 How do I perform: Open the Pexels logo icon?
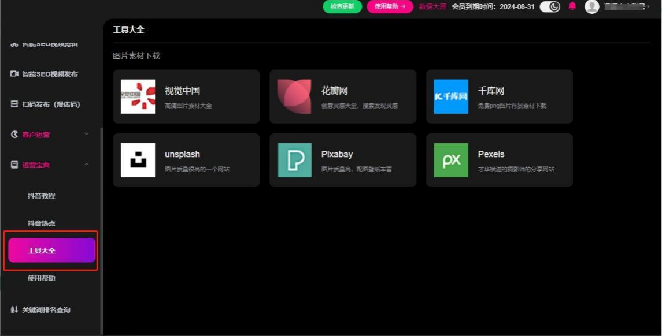(x=451, y=160)
